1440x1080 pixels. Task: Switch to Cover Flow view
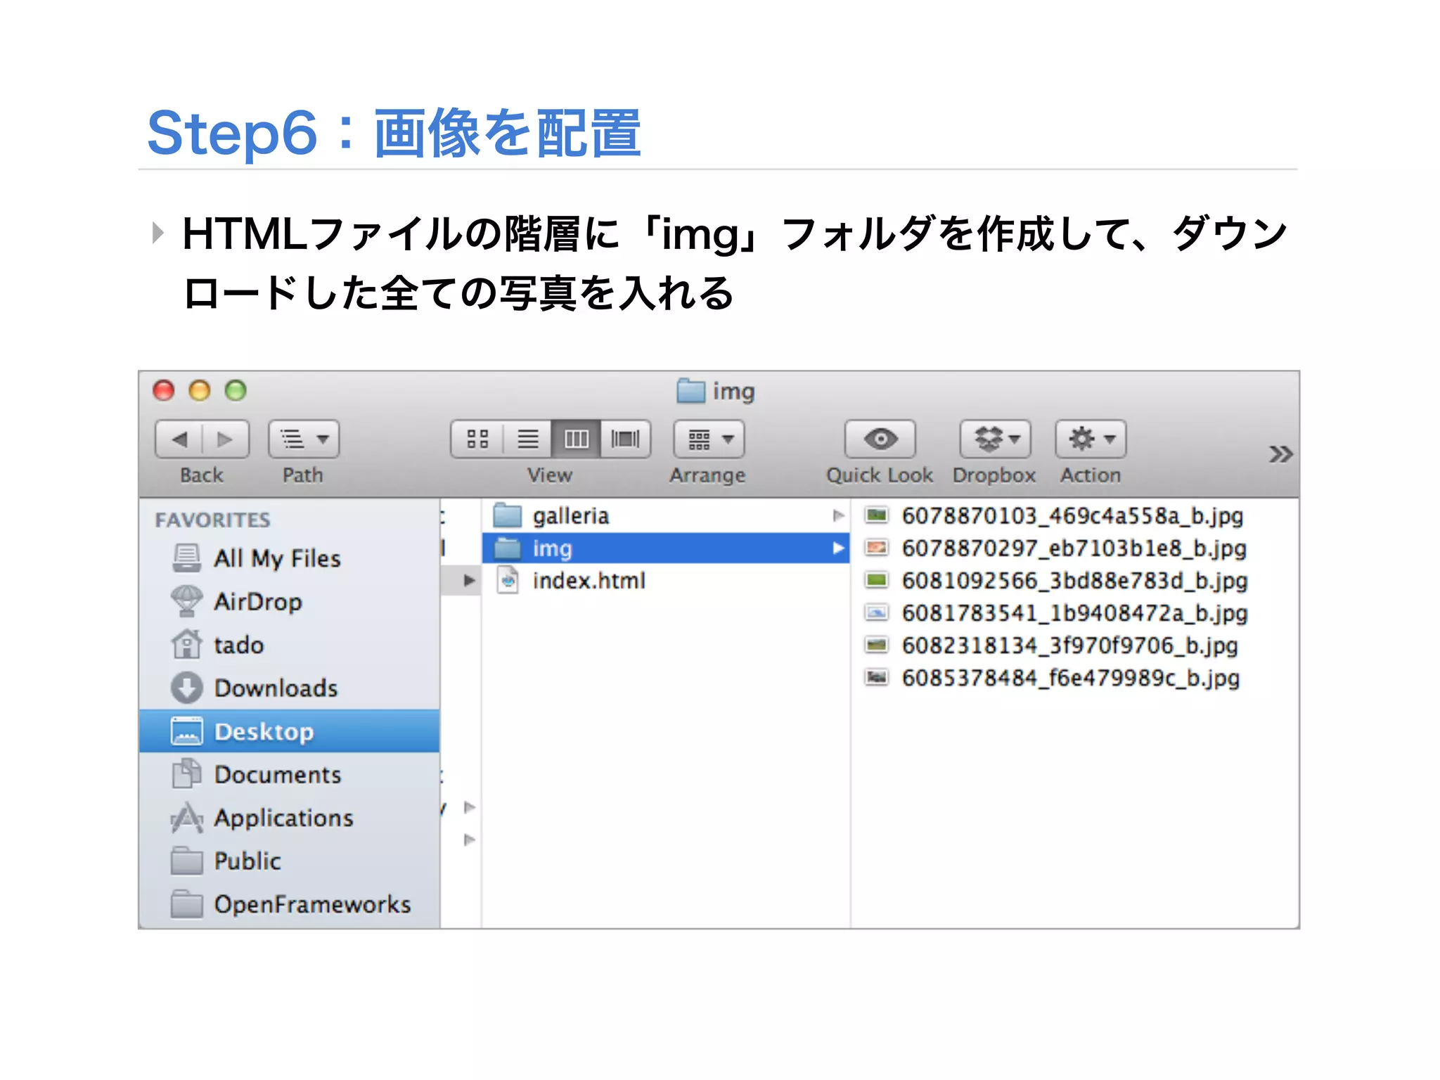coord(625,439)
